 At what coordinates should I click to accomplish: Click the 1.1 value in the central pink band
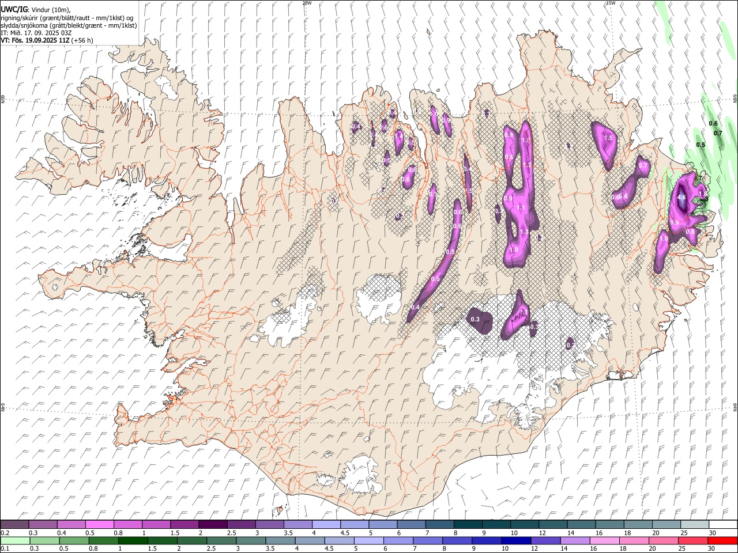(521, 207)
